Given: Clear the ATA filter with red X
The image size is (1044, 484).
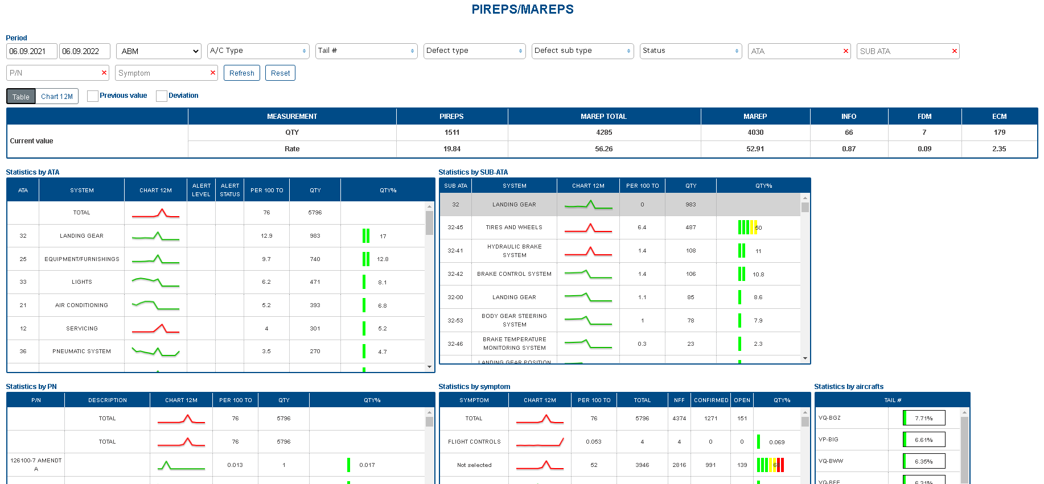Looking at the screenshot, I should [845, 51].
